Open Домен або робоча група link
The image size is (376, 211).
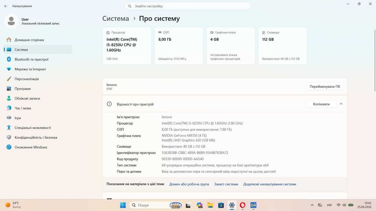[189, 184]
